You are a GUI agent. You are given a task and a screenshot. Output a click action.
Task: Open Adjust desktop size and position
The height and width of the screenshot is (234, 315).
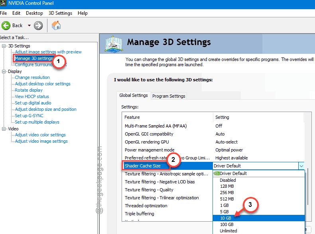(x=45, y=109)
